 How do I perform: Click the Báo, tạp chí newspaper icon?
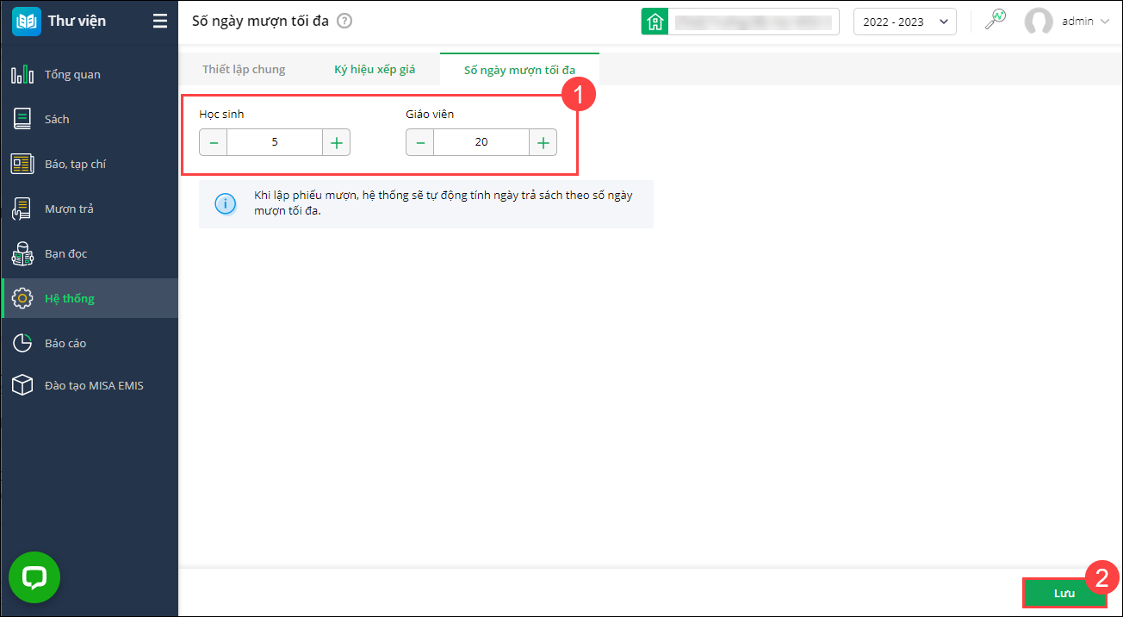pos(22,164)
